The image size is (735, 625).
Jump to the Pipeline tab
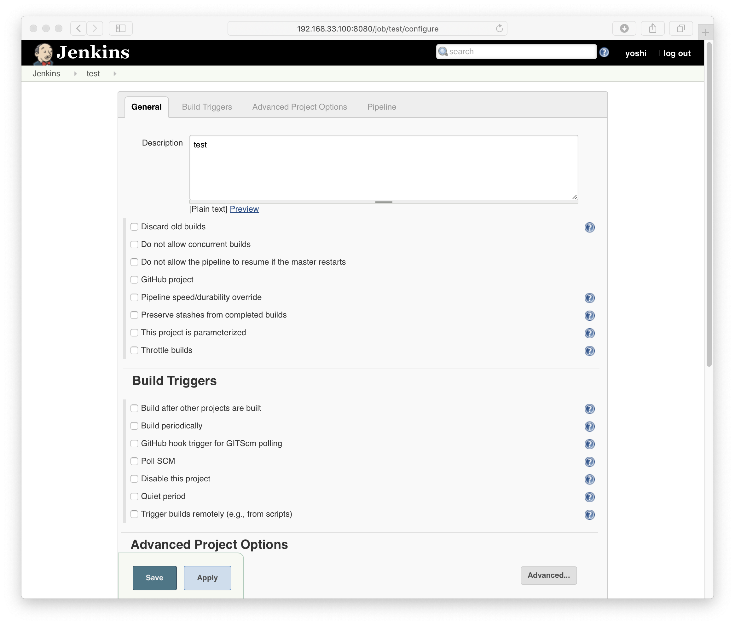pos(381,107)
